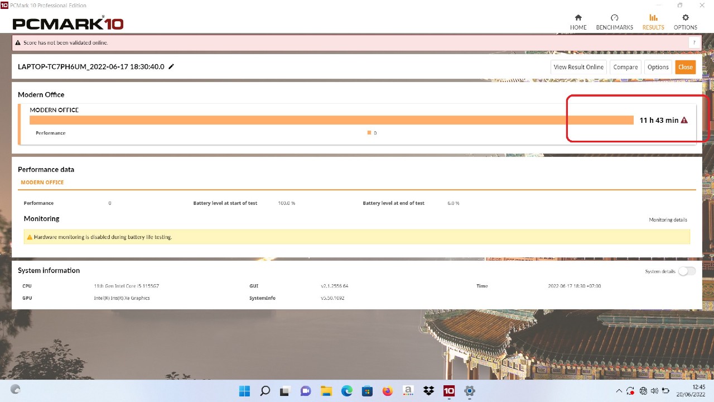The height and width of the screenshot is (402, 714).
Task: Click the Compare button
Action: [x=625, y=67]
